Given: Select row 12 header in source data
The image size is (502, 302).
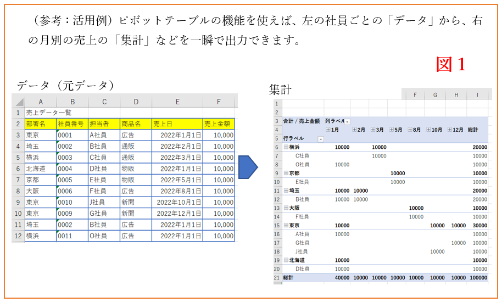Looking at the screenshot, I should pyautogui.click(x=18, y=236).
